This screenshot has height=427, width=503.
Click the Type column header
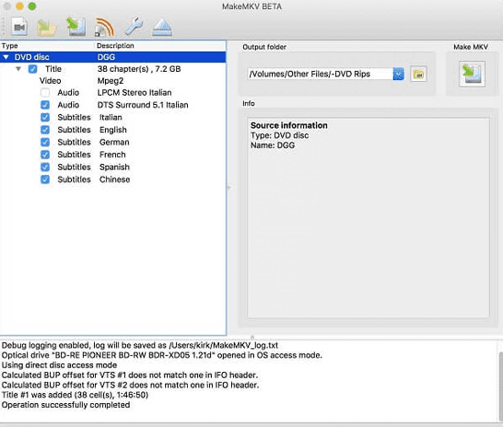10,46
